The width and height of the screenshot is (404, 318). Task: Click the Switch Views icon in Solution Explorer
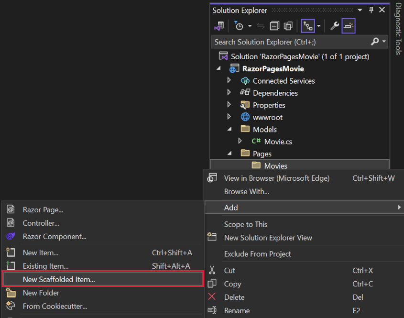[219, 26]
